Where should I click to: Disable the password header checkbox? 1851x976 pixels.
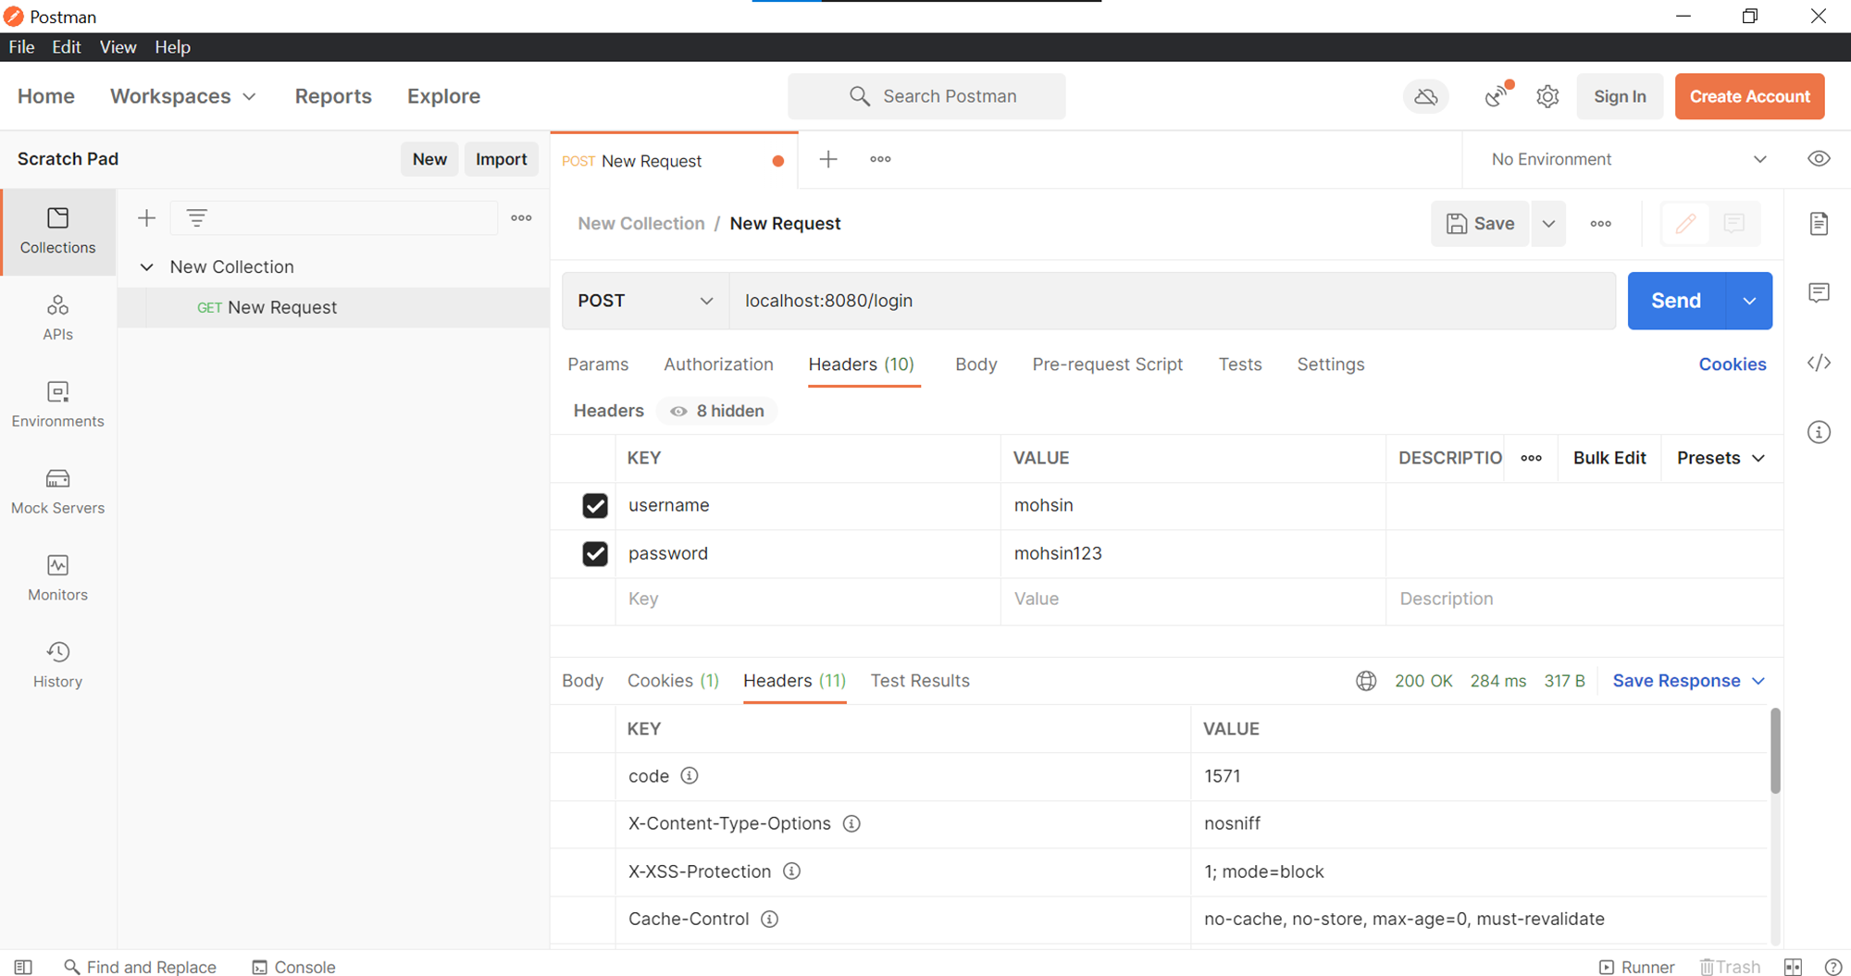click(x=595, y=553)
